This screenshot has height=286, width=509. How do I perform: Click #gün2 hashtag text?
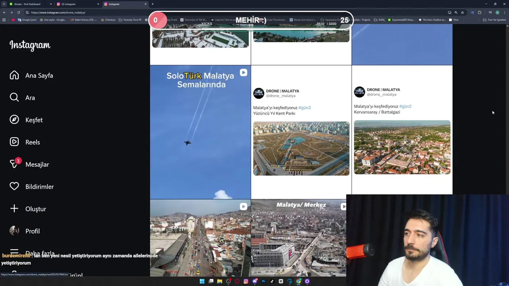pyautogui.click(x=406, y=106)
